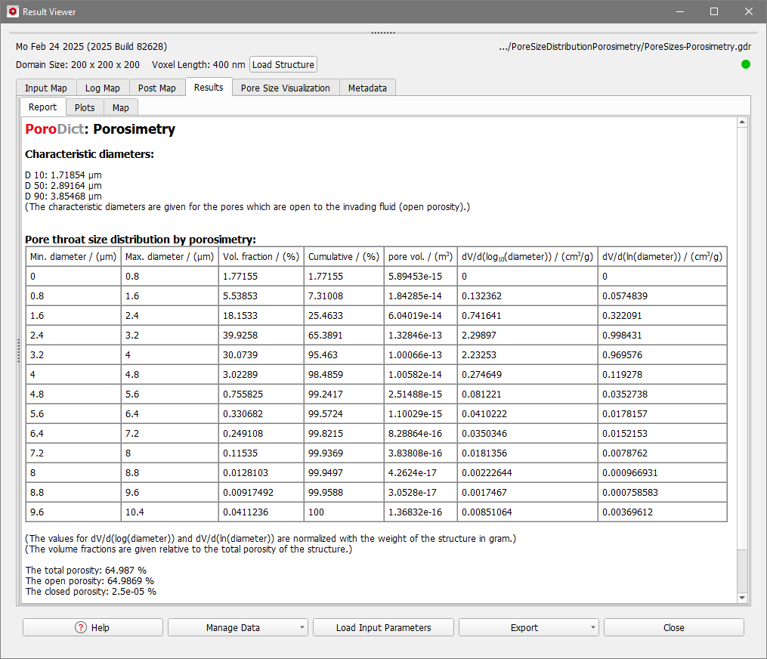Image resolution: width=767 pixels, height=659 pixels.
Task: Click the Help question mark icon
Action: click(x=79, y=627)
